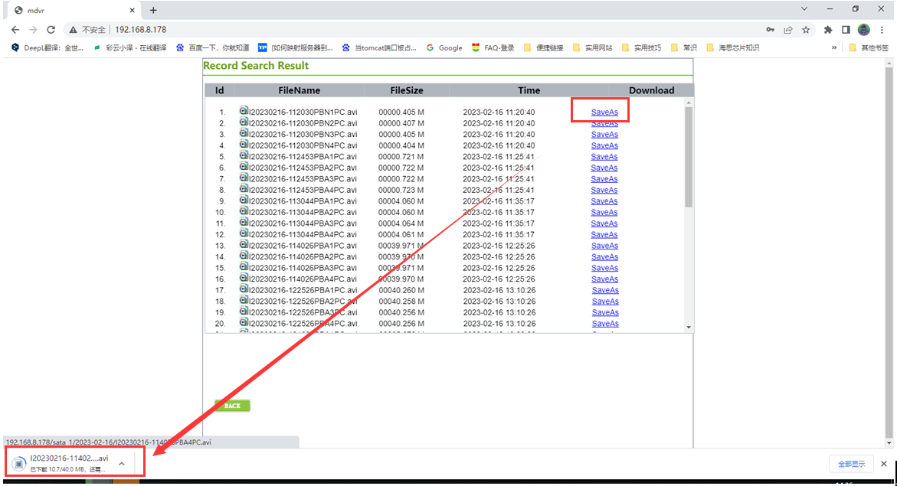897x486 pixels.
Task: Close the downloads bar
Action: [x=884, y=464]
